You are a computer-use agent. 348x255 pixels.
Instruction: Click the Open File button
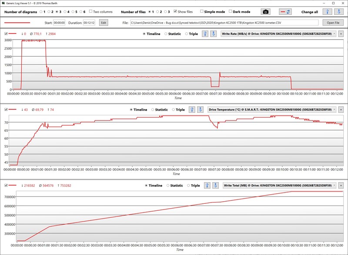pyautogui.click(x=333, y=23)
